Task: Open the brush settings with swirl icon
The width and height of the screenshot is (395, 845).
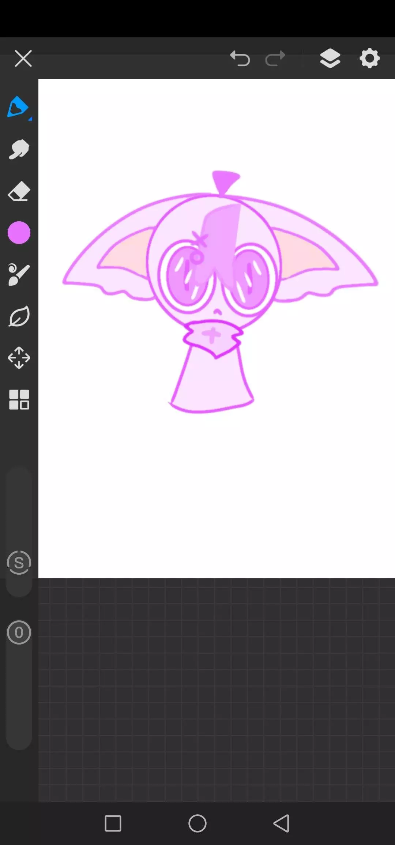Action: (x=19, y=274)
